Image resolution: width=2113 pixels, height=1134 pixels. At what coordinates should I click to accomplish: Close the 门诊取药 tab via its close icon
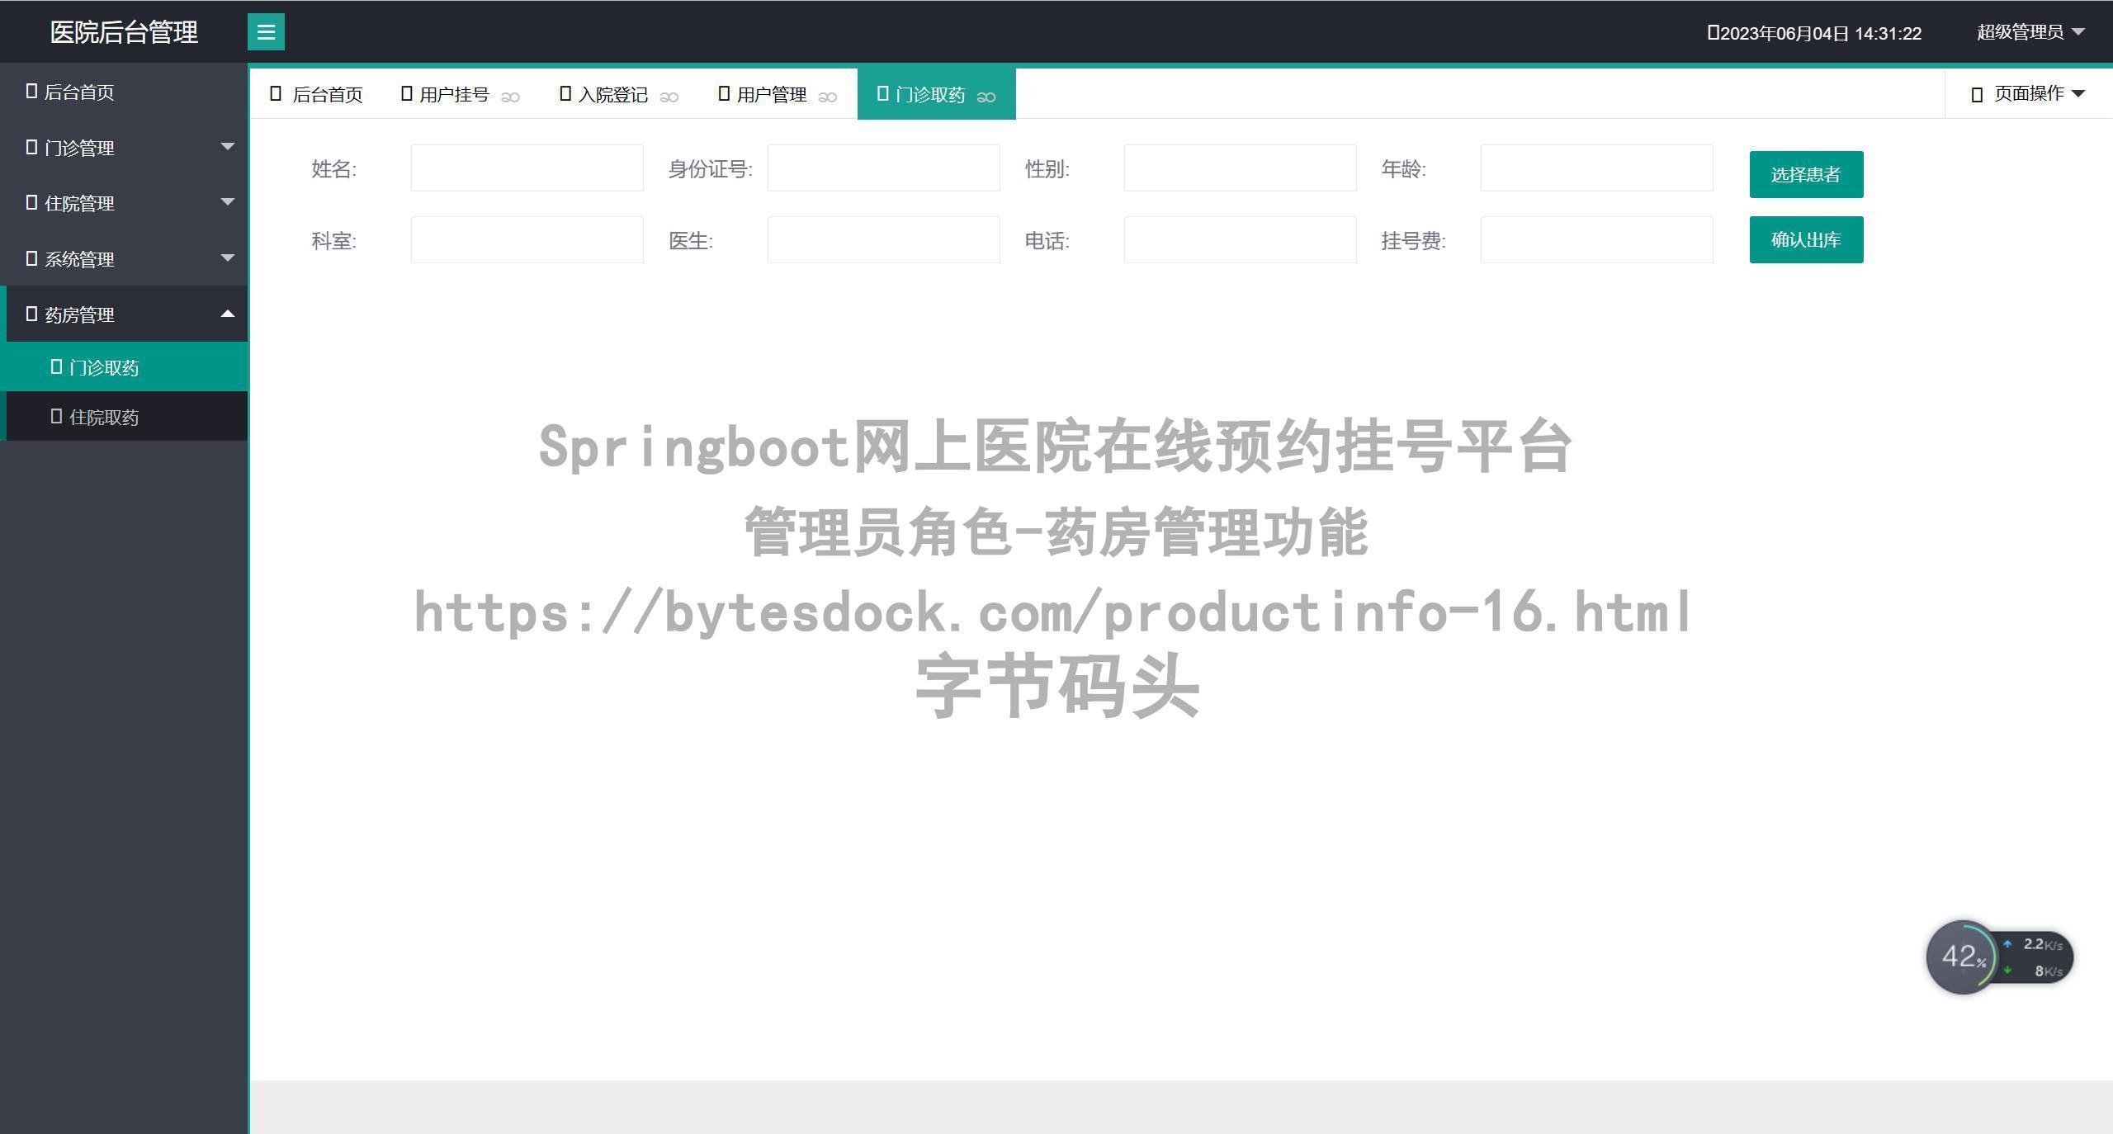(986, 97)
